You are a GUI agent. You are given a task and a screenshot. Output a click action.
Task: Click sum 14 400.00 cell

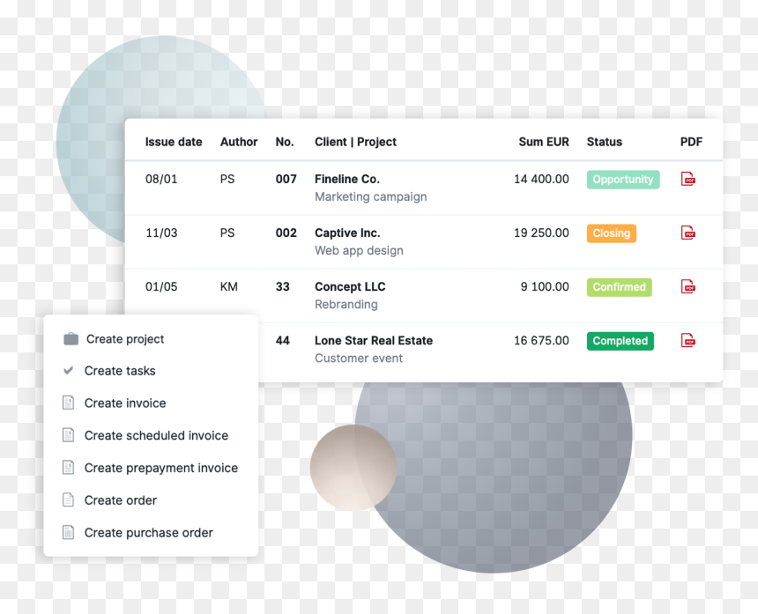click(x=541, y=179)
